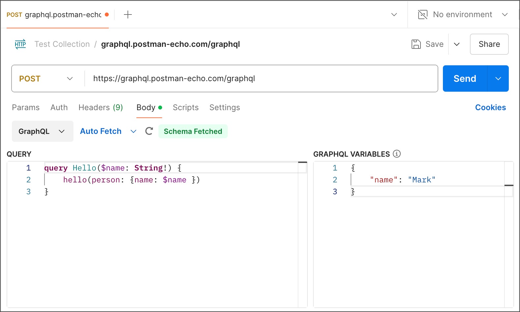The image size is (520, 312).
Task: Open the tab list chevron dropdown
Action: coord(394,15)
